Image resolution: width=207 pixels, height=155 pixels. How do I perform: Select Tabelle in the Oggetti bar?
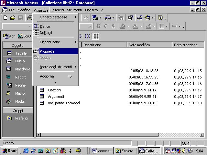pos(18,53)
